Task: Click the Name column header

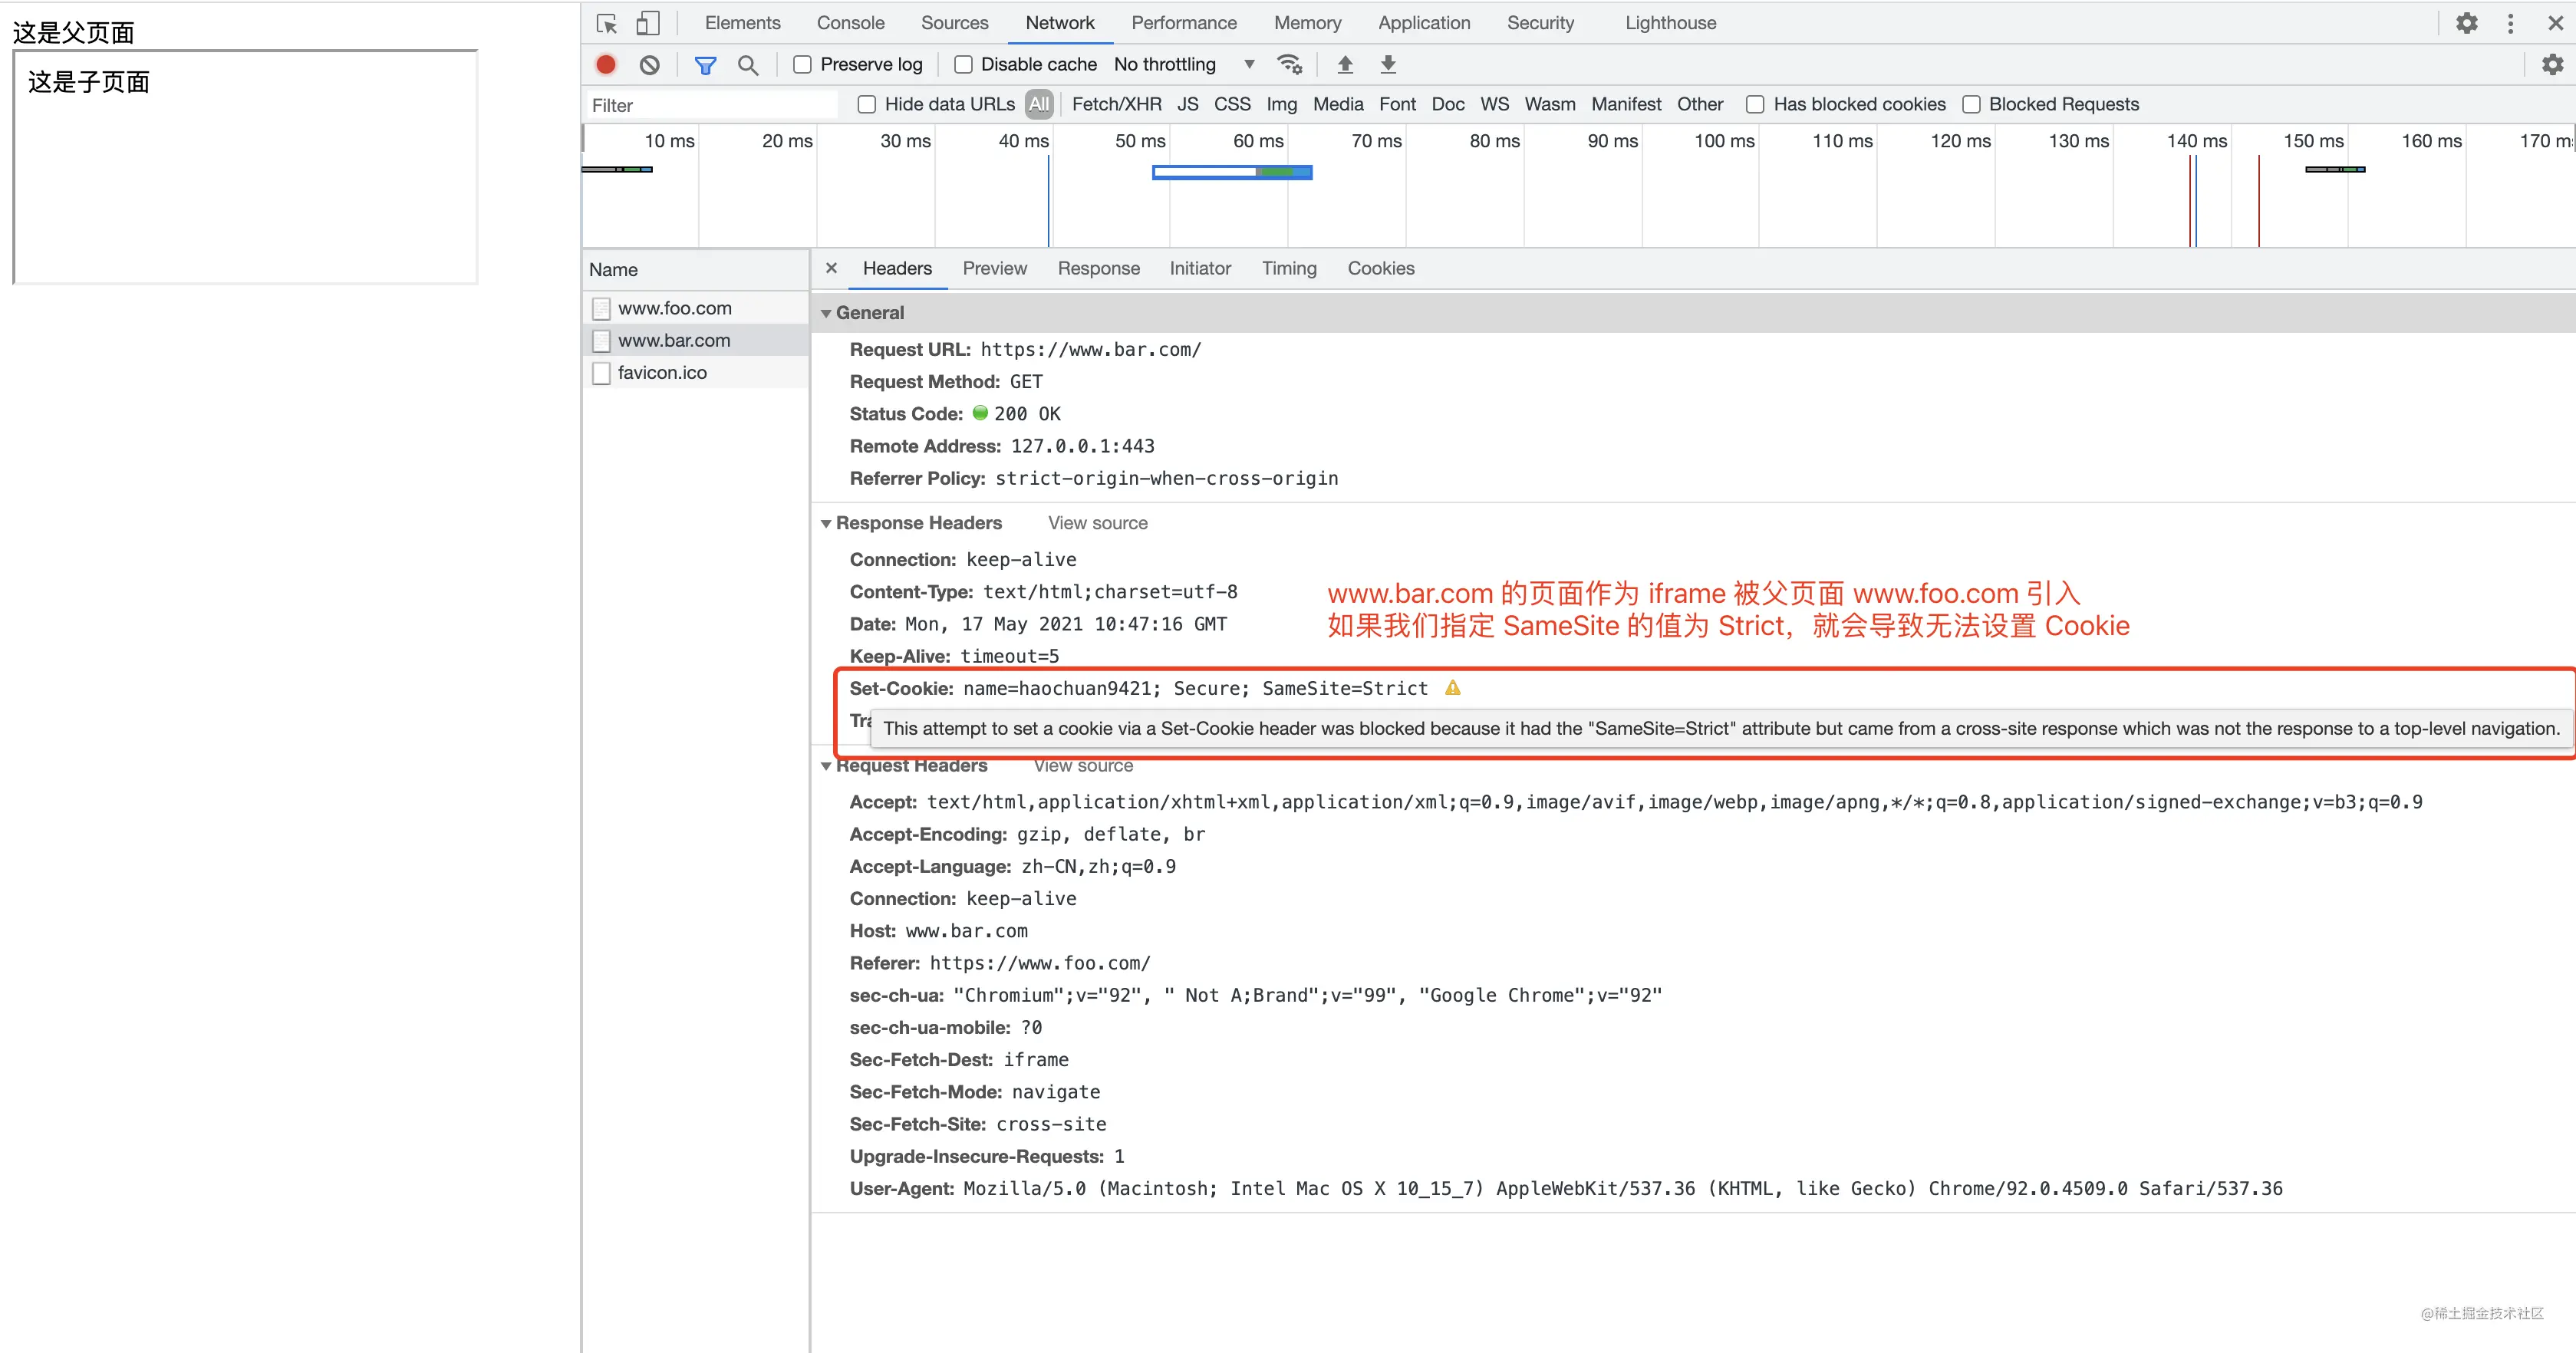Action: click(696, 269)
